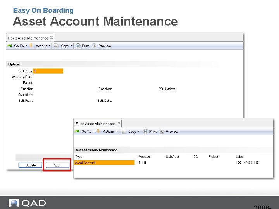Click the Asset Account Maintenance section header
The height and width of the screenshot is (209, 279).
pos(96,150)
